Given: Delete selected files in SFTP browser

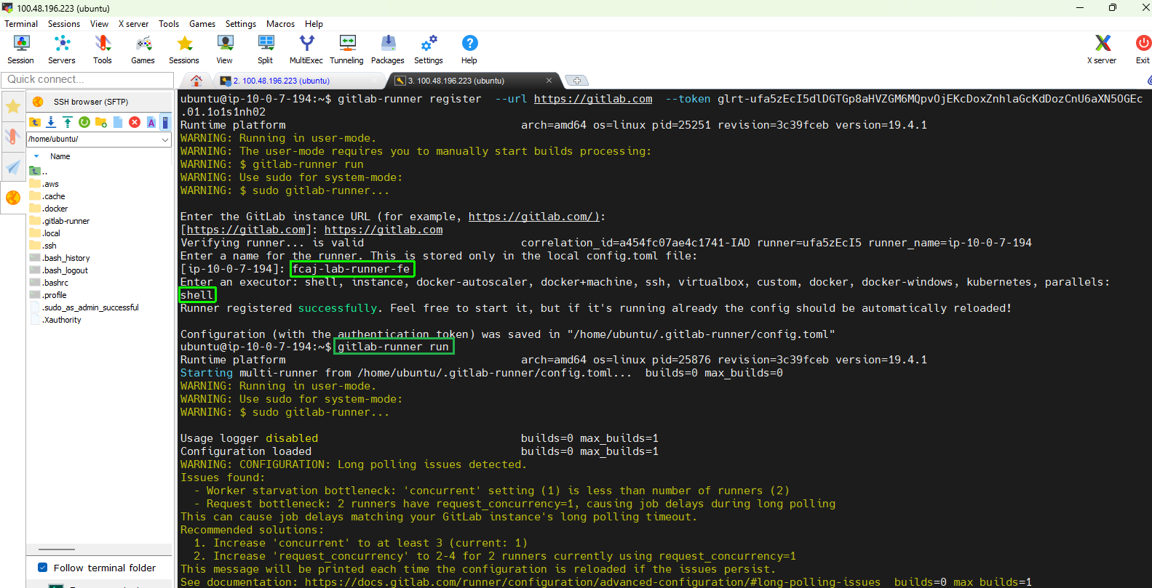Looking at the screenshot, I should coord(135,122).
